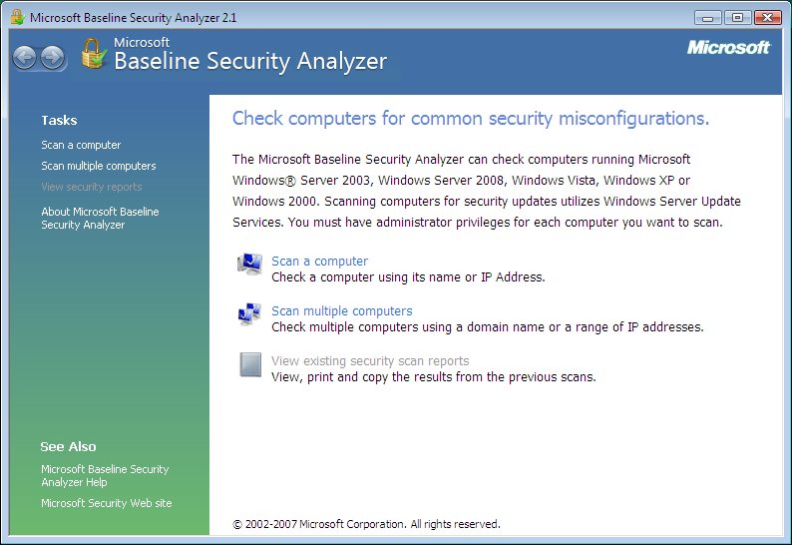The width and height of the screenshot is (792, 545).
Task: Click the Tasks heading in sidebar
Action: pyautogui.click(x=59, y=121)
